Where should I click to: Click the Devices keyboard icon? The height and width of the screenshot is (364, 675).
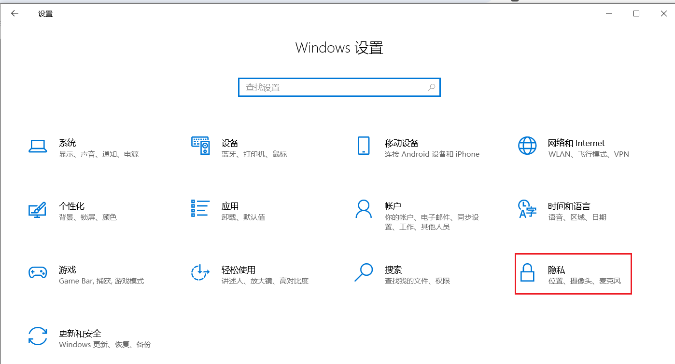click(200, 145)
